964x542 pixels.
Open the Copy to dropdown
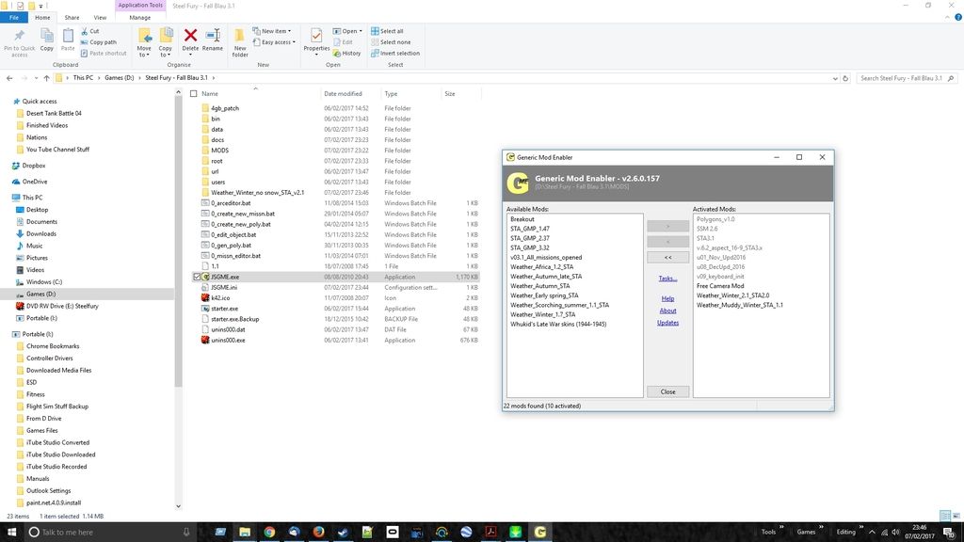coord(166,43)
